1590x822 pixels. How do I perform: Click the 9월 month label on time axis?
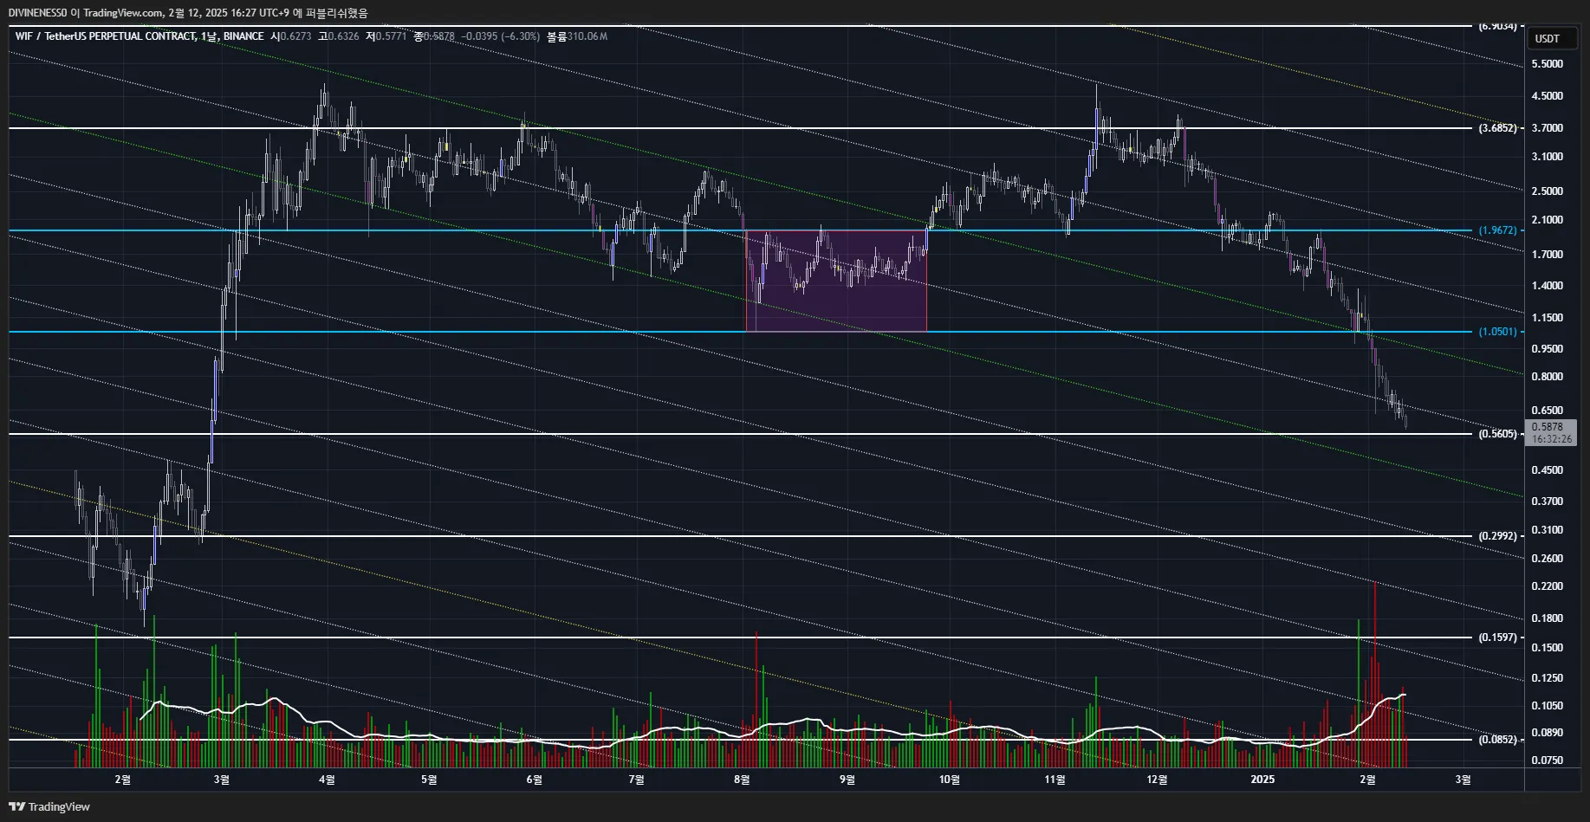tap(847, 780)
